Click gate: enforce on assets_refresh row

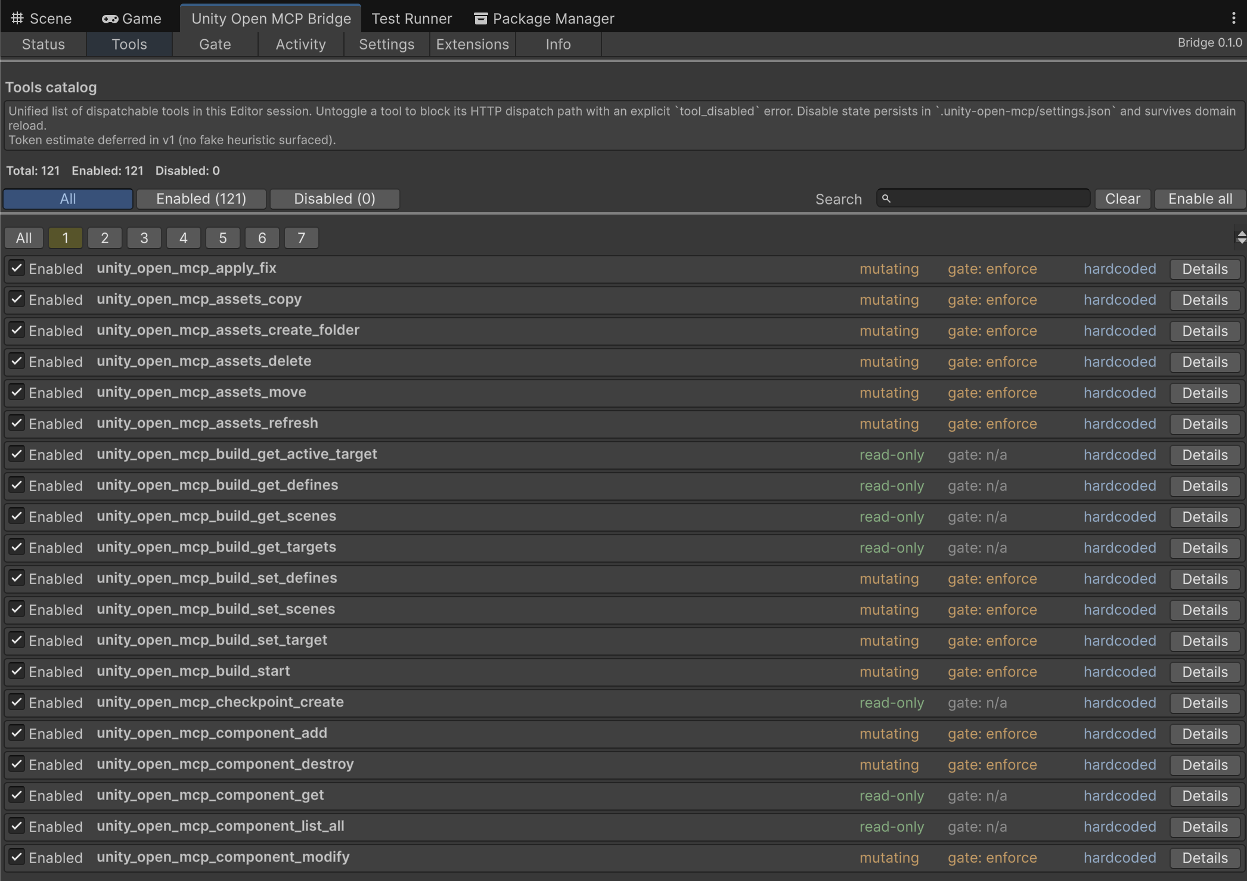992,424
